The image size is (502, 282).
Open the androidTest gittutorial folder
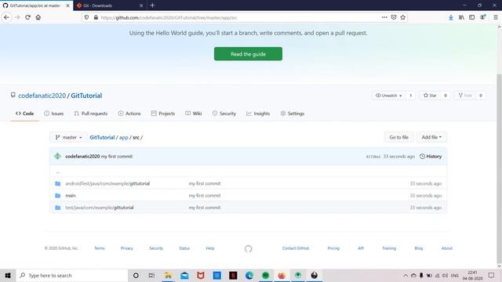(107, 183)
